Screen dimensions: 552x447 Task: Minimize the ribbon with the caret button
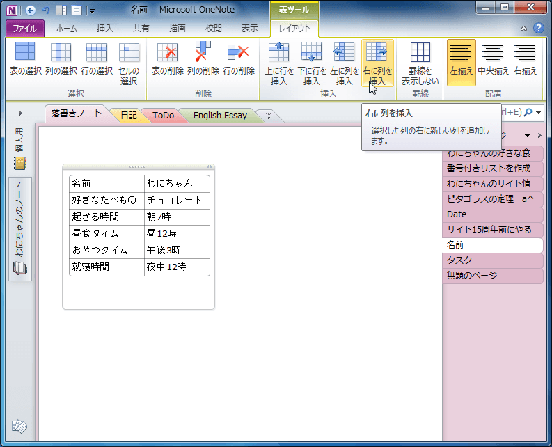point(524,29)
